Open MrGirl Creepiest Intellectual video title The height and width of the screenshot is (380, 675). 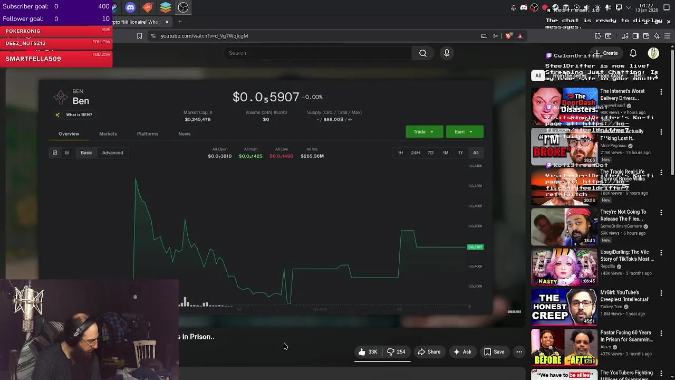pyautogui.click(x=624, y=296)
